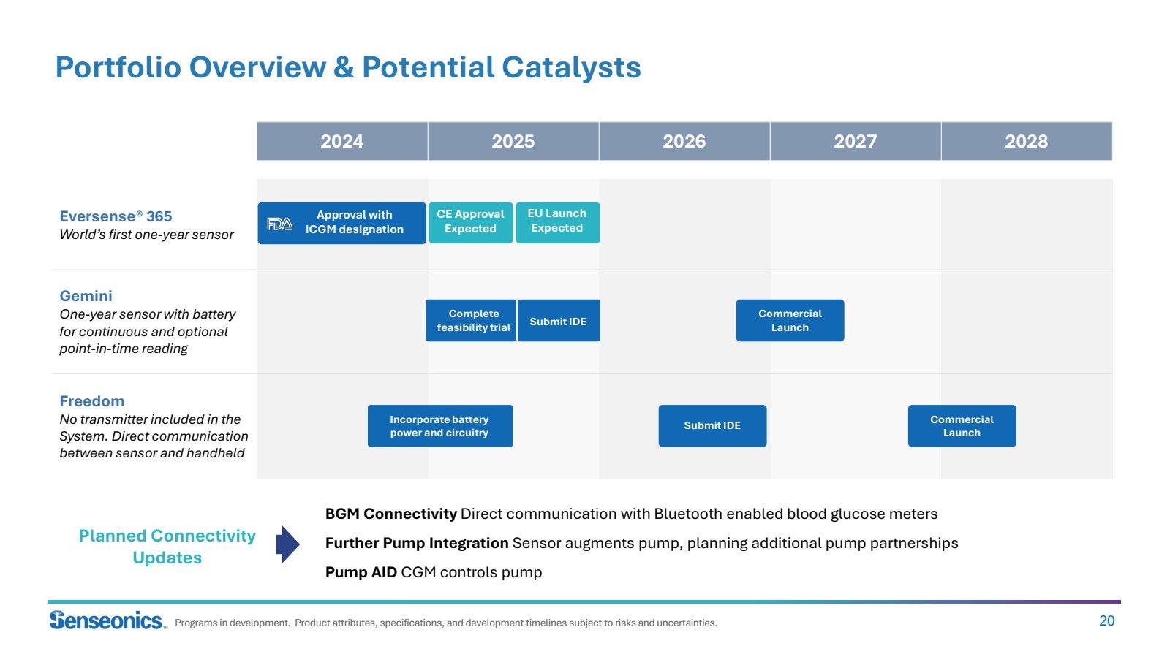Click the BGM Connectivity bold text
Screen dimensions: 1170x657
point(390,514)
